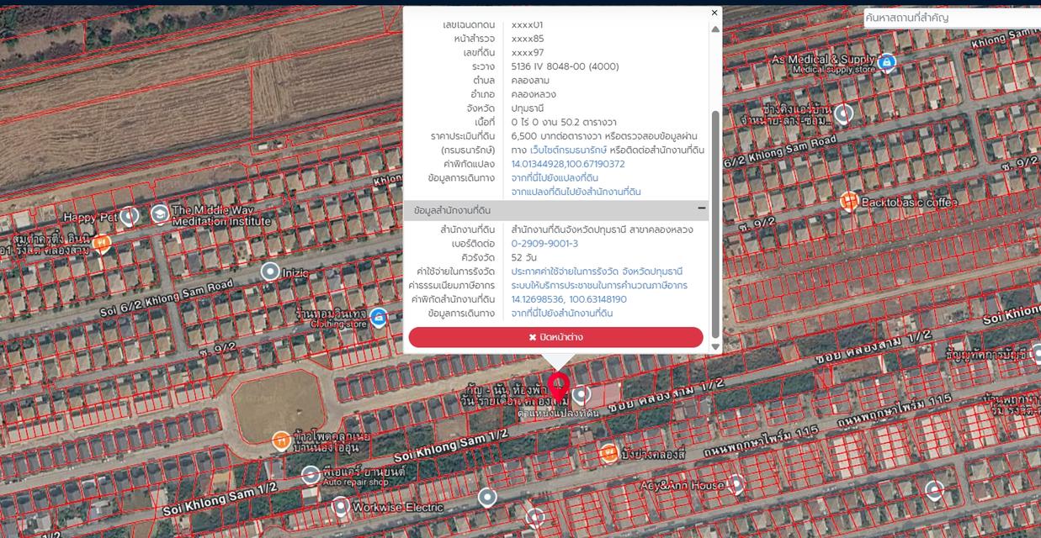The height and width of the screenshot is (538, 1041).
Task: Click the As Medical & Supply store marker
Action: pyautogui.click(x=886, y=61)
